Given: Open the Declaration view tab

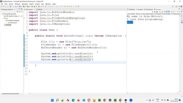Looking at the screenshot, I should [x=148, y=9].
